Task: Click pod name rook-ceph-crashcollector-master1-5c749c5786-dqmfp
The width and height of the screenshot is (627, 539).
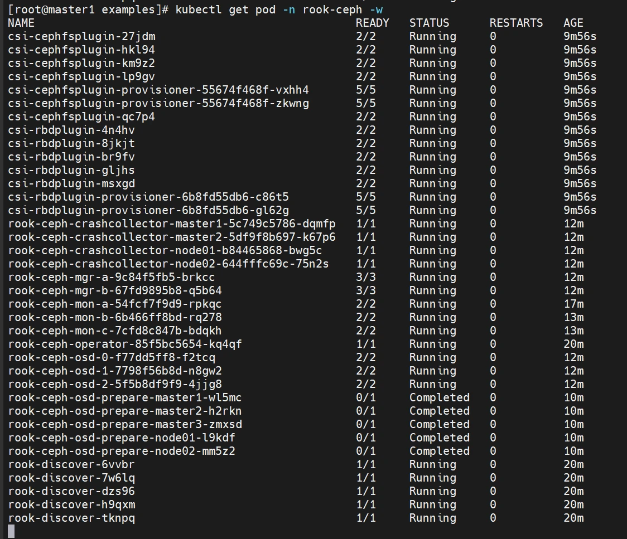Action: pos(172,224)
